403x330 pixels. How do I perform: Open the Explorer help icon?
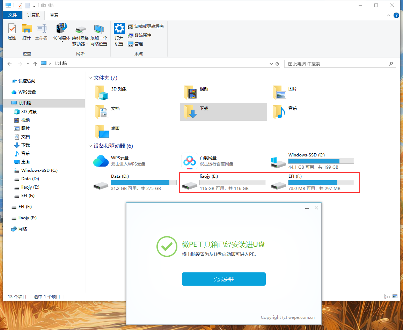[396, 15]
